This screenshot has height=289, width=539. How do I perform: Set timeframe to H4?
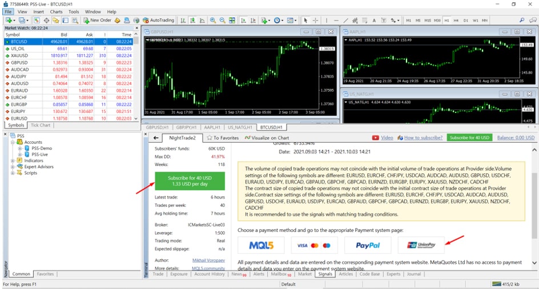click(x=456, y=21)
